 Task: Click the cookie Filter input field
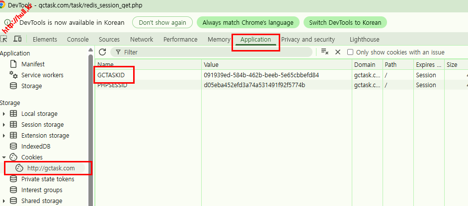pyautogui.click(x=214, y=52)
